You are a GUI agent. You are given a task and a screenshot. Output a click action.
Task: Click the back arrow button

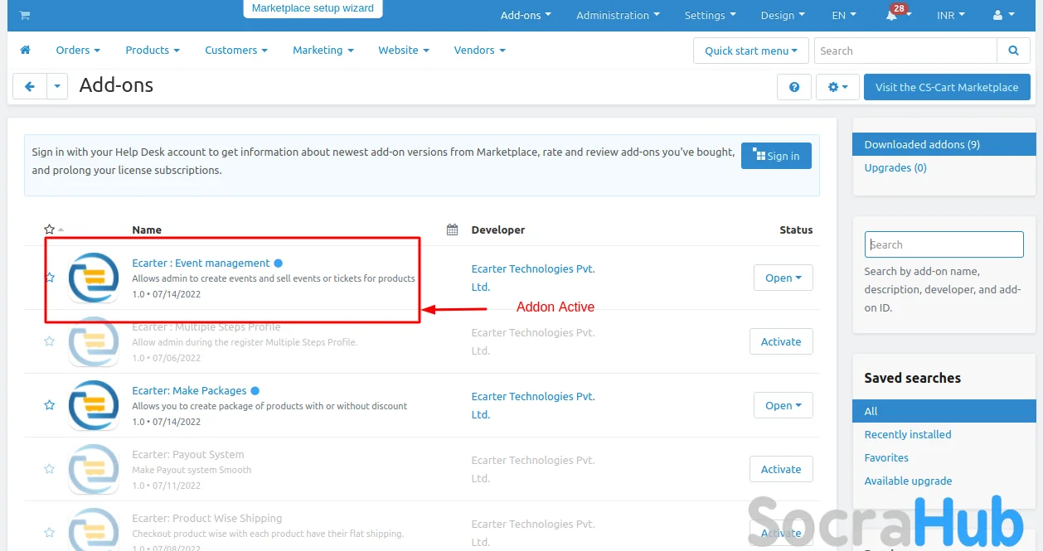(30, 86)
